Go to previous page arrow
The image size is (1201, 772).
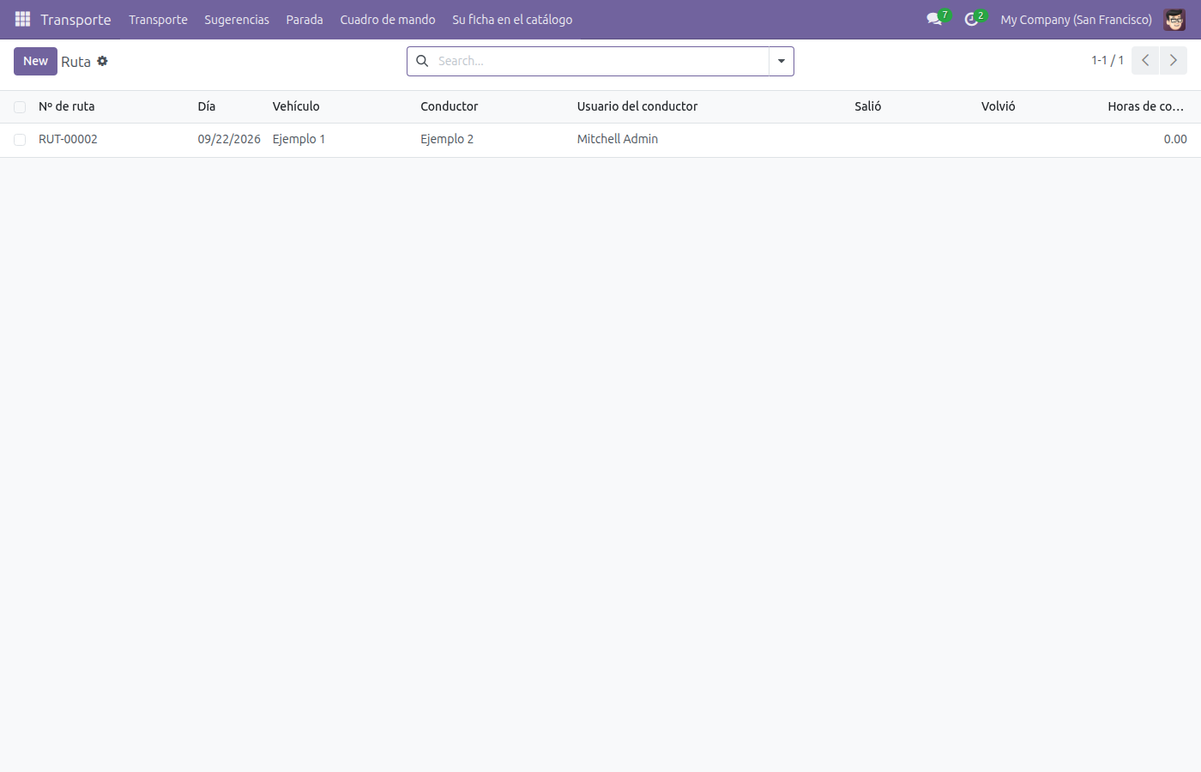click(x=1145, y=61)
